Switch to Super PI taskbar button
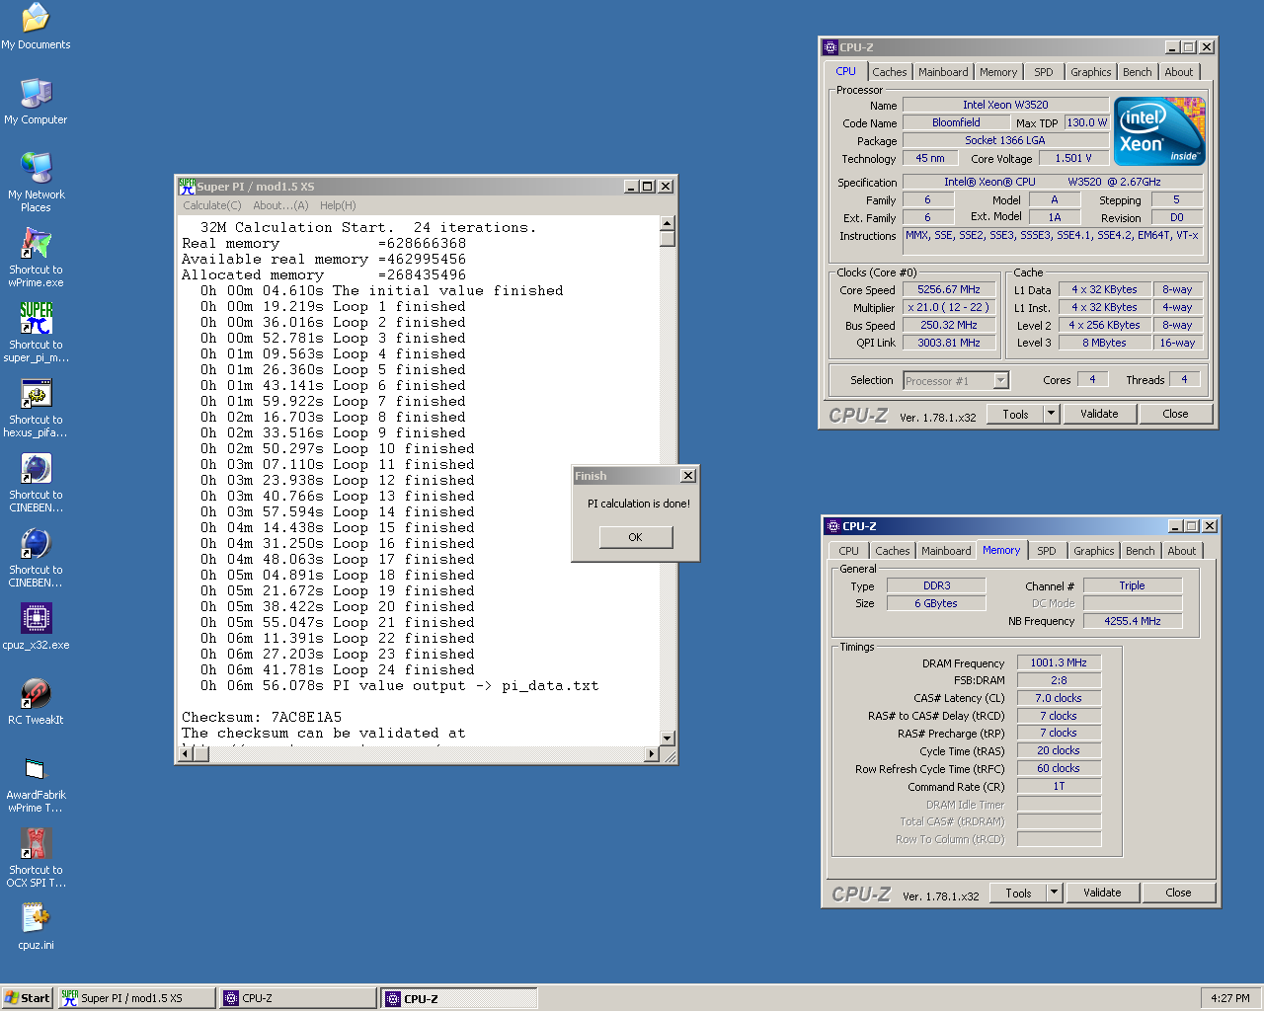Screen dimensions: 1264x1011 135,998
